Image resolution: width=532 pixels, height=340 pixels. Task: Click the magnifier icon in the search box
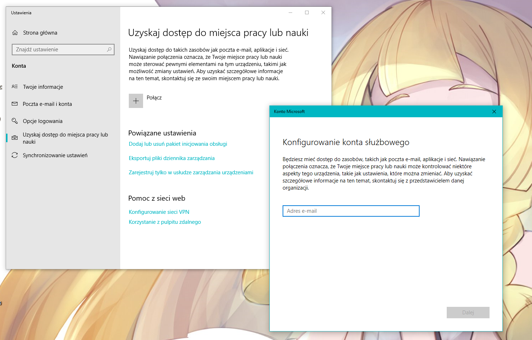click(109, 50)
